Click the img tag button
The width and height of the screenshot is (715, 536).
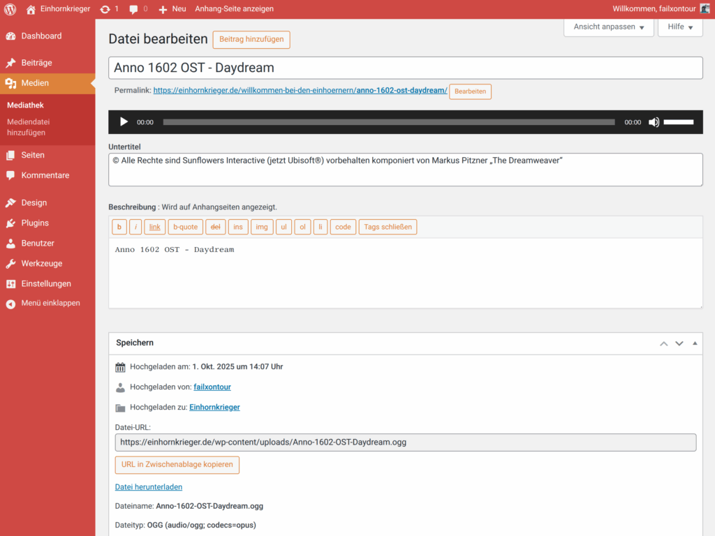click(262, 227)
